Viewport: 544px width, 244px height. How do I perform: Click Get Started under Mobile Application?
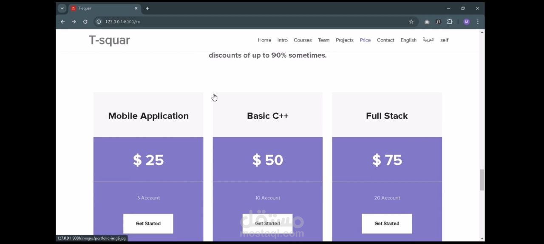tap(148, 224)
